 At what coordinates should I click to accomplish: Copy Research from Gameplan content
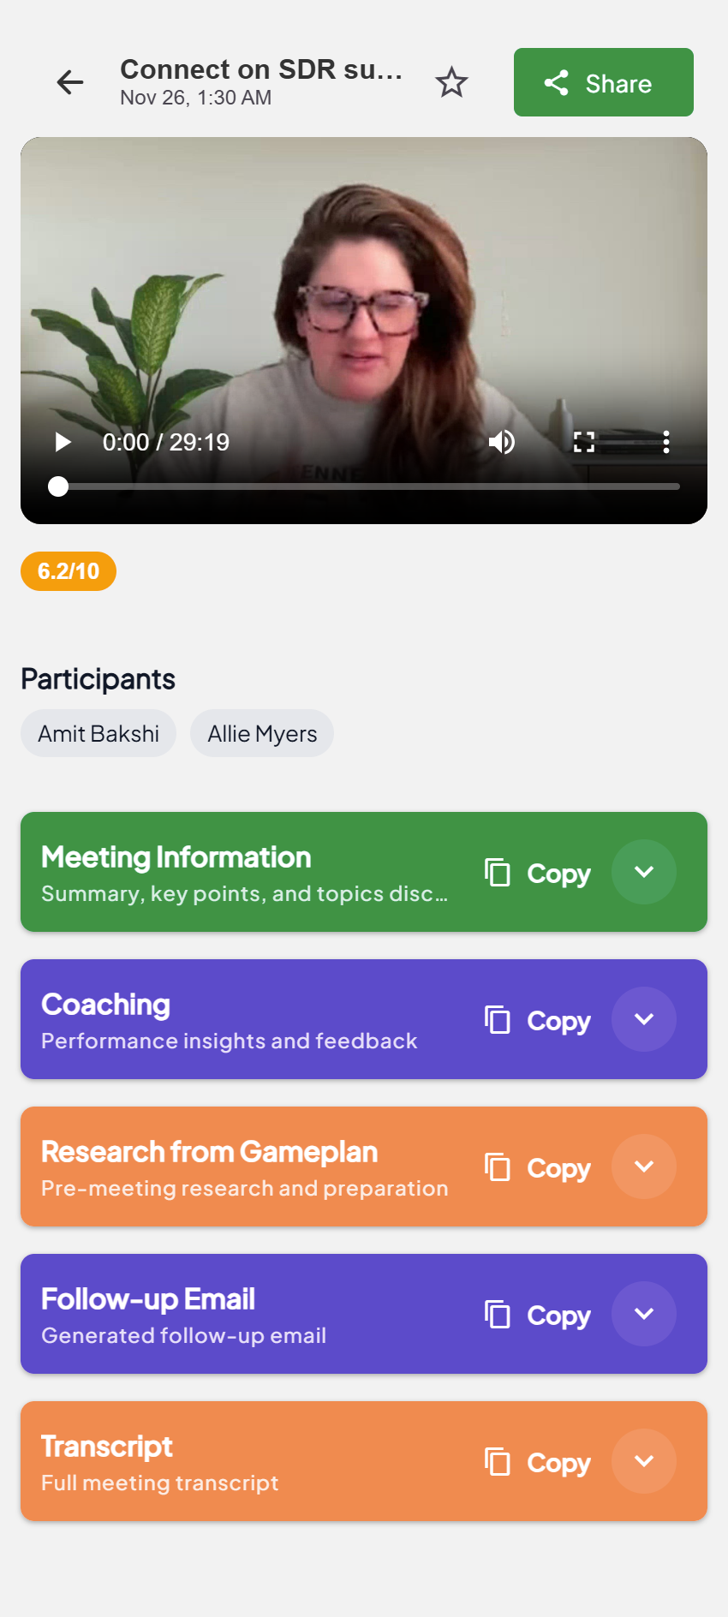[538, 1167]
